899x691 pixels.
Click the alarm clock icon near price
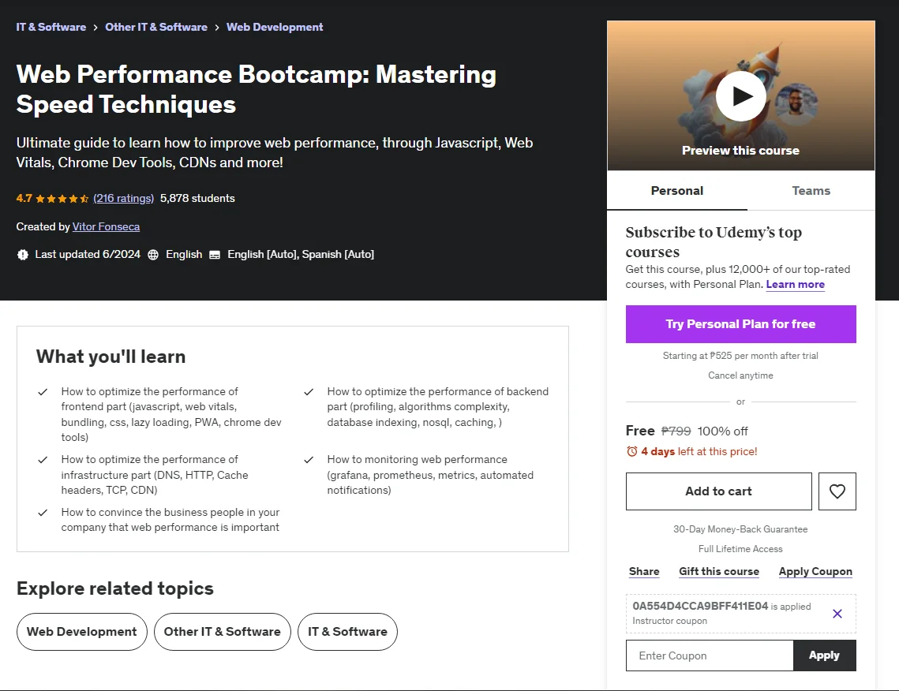pyautogui.click(x=631, y=451)
